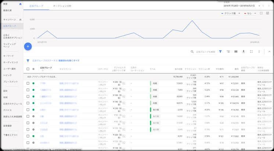This screenshot has height=151, width=274.
Task: Switch to the オークション分析 tab
Action: (x=62, y=6)
